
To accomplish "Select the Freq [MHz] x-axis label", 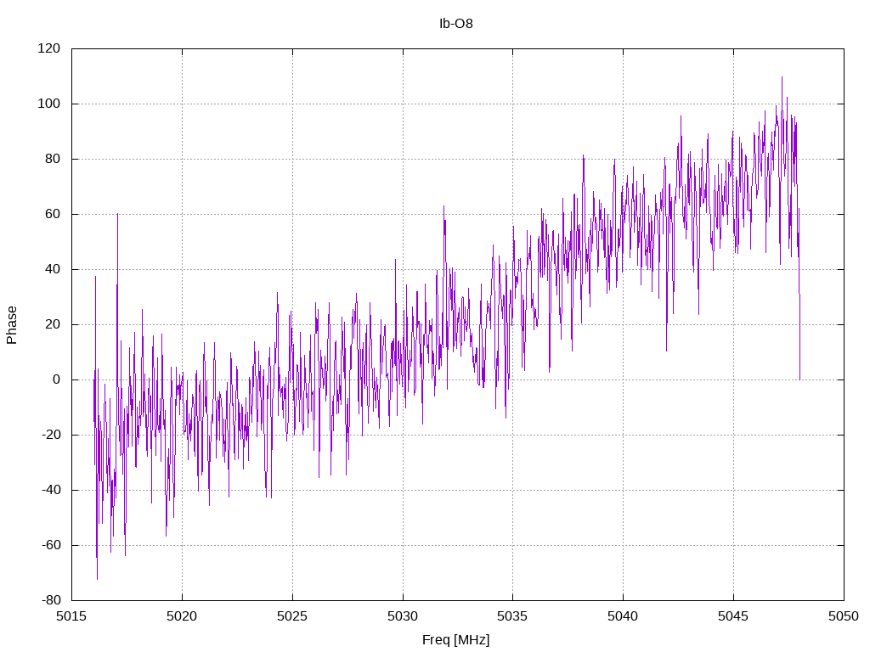I will (456, 640).
